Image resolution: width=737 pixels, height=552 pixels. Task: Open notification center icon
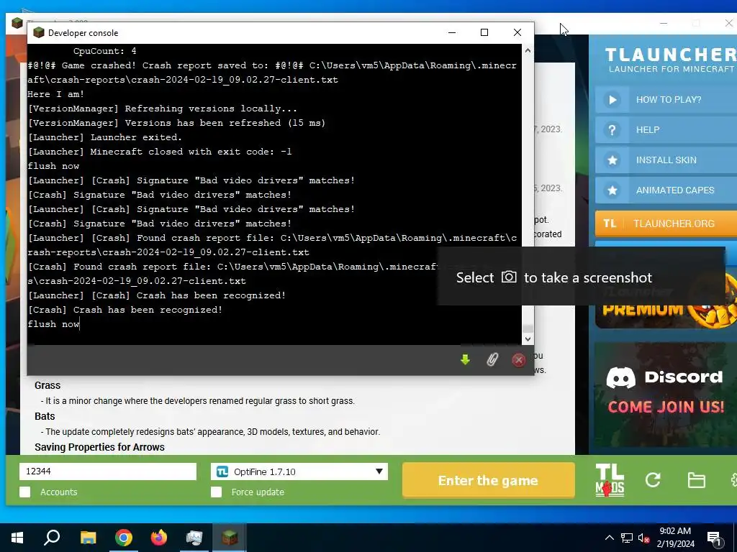[x=715, y=538]
